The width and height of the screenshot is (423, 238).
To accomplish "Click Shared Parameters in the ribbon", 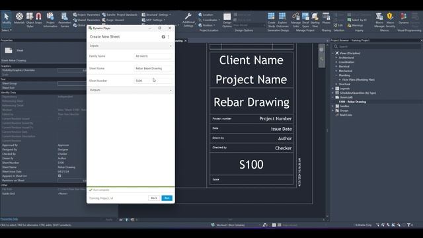I will pos(87,20).
